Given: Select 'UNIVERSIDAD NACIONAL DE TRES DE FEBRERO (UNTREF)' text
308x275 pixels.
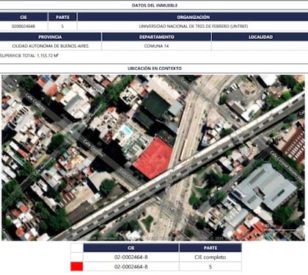Looking at the screenshot, I should click(x=194, y=26).
